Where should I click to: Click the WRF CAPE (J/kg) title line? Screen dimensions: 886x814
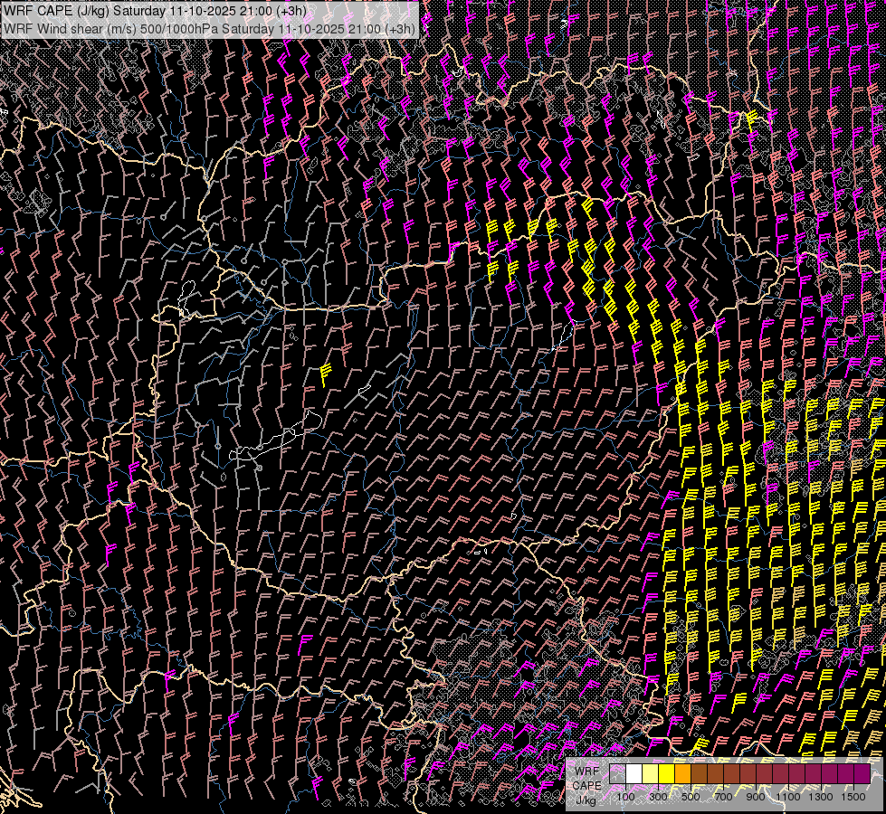155,11
